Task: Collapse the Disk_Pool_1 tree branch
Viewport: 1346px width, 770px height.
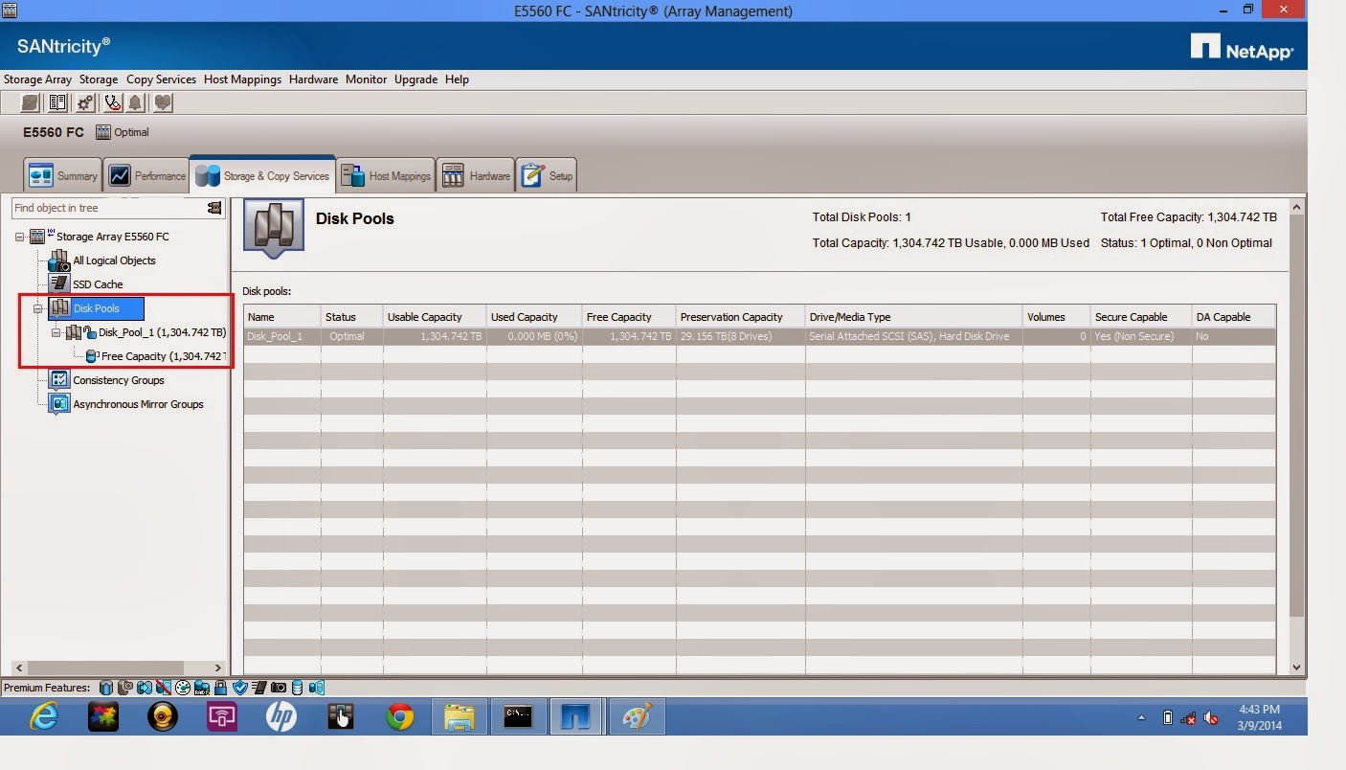Action: pyautogui.click(x=55, y=332)
